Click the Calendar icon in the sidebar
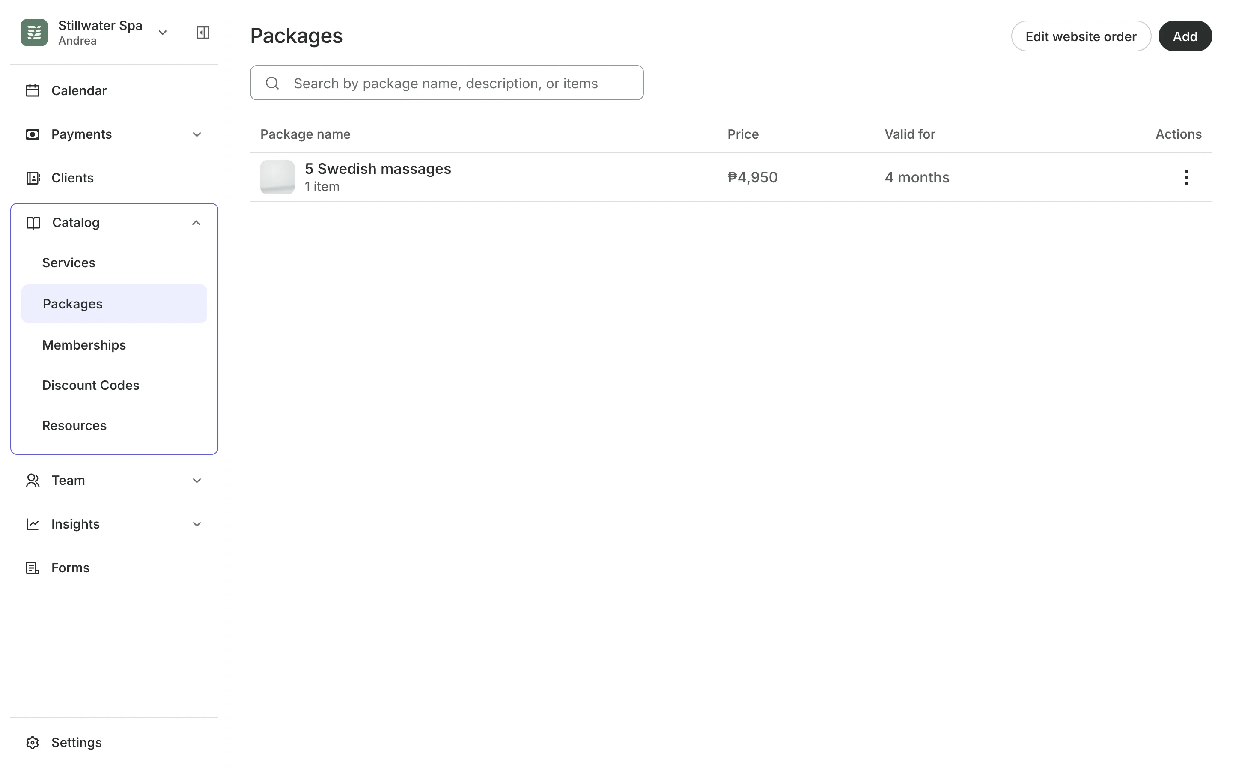The image size is (1233, 771). point(33,90)
